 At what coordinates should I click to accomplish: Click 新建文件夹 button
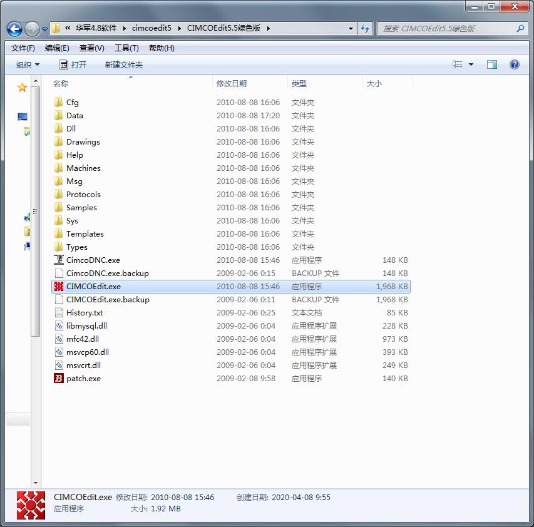tap(123, 64)
